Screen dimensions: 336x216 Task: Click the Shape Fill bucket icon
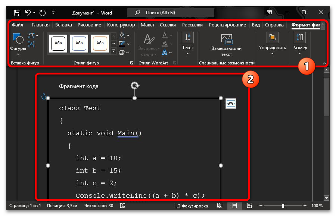[x=122, y=35]
